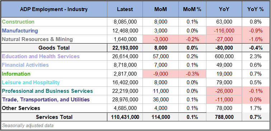Click Natural Resources & Mining YoY % -1.6%
Image resolution: width=271 pixels, height=131 pixels.
pyautogui.click(x=256, y=39)
